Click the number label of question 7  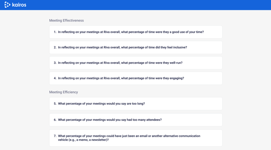pos(55,136)
